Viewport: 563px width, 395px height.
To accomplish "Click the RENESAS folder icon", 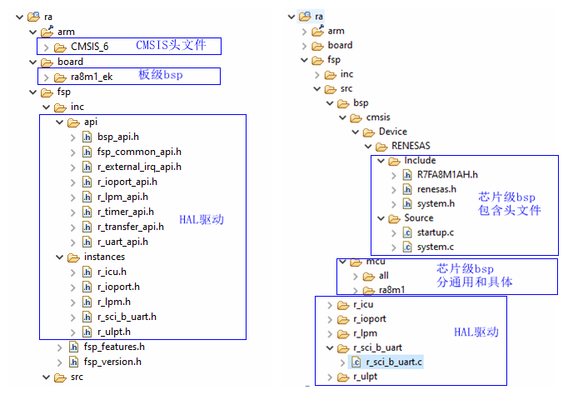I will (x=381, y=147).
